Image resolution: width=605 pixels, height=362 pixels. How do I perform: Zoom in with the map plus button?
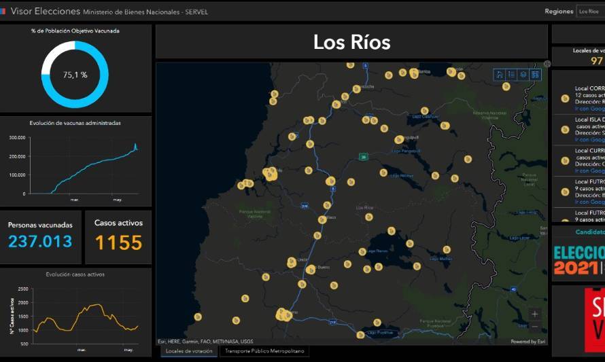pos(535,314)
